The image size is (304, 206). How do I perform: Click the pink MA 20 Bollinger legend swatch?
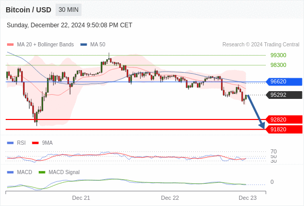[10, 45]
